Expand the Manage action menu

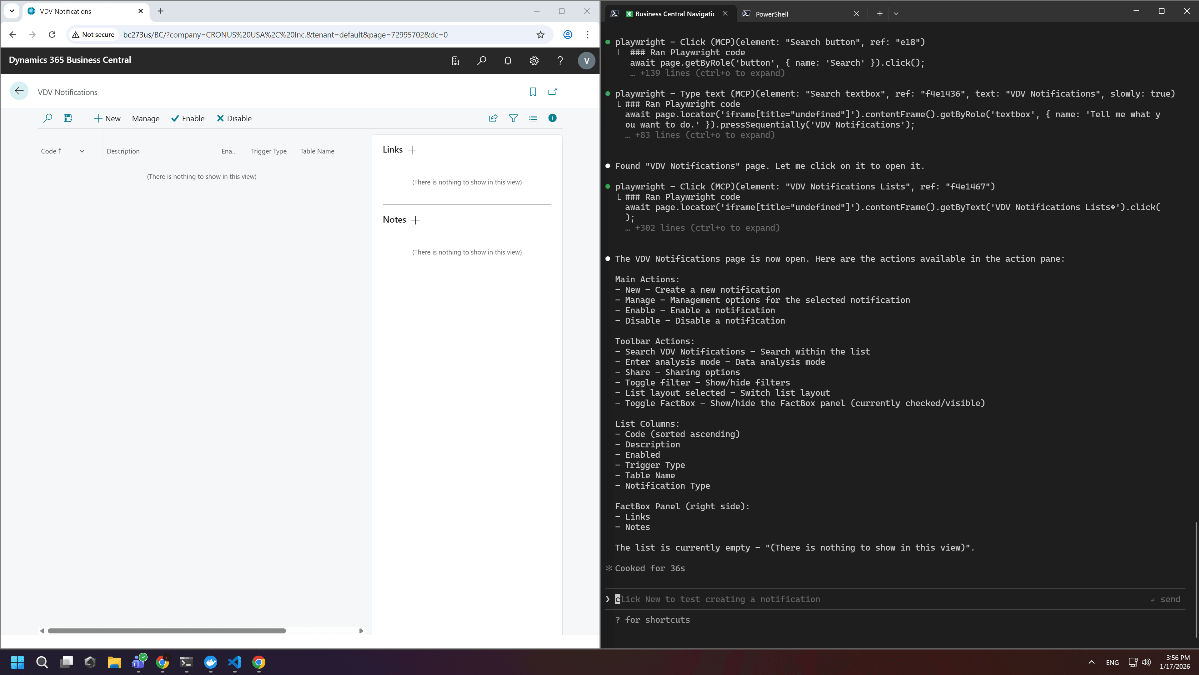[x=145, y=119]
